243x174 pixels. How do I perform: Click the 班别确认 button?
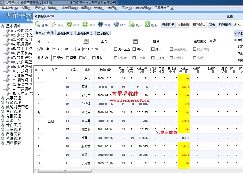coord(199,25)
